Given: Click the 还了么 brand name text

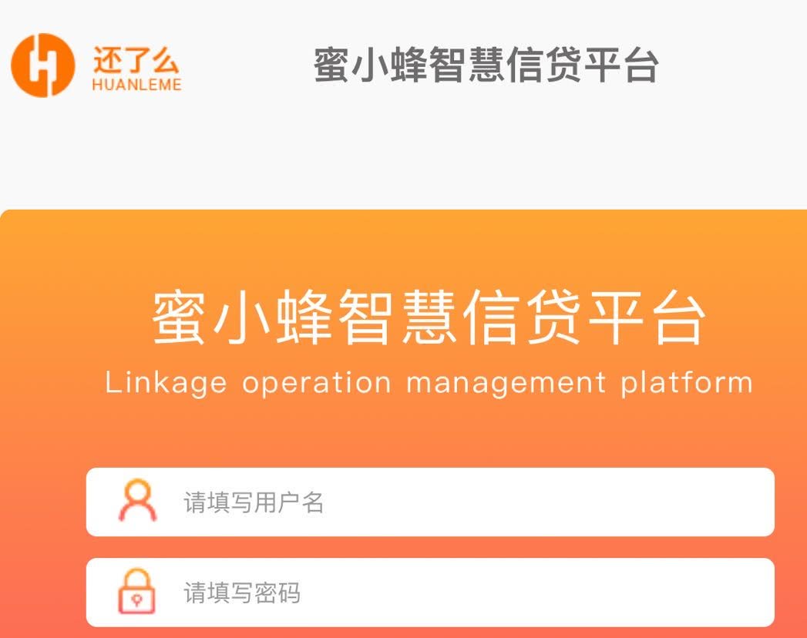Looking at the screenshot, I should 136,59.
